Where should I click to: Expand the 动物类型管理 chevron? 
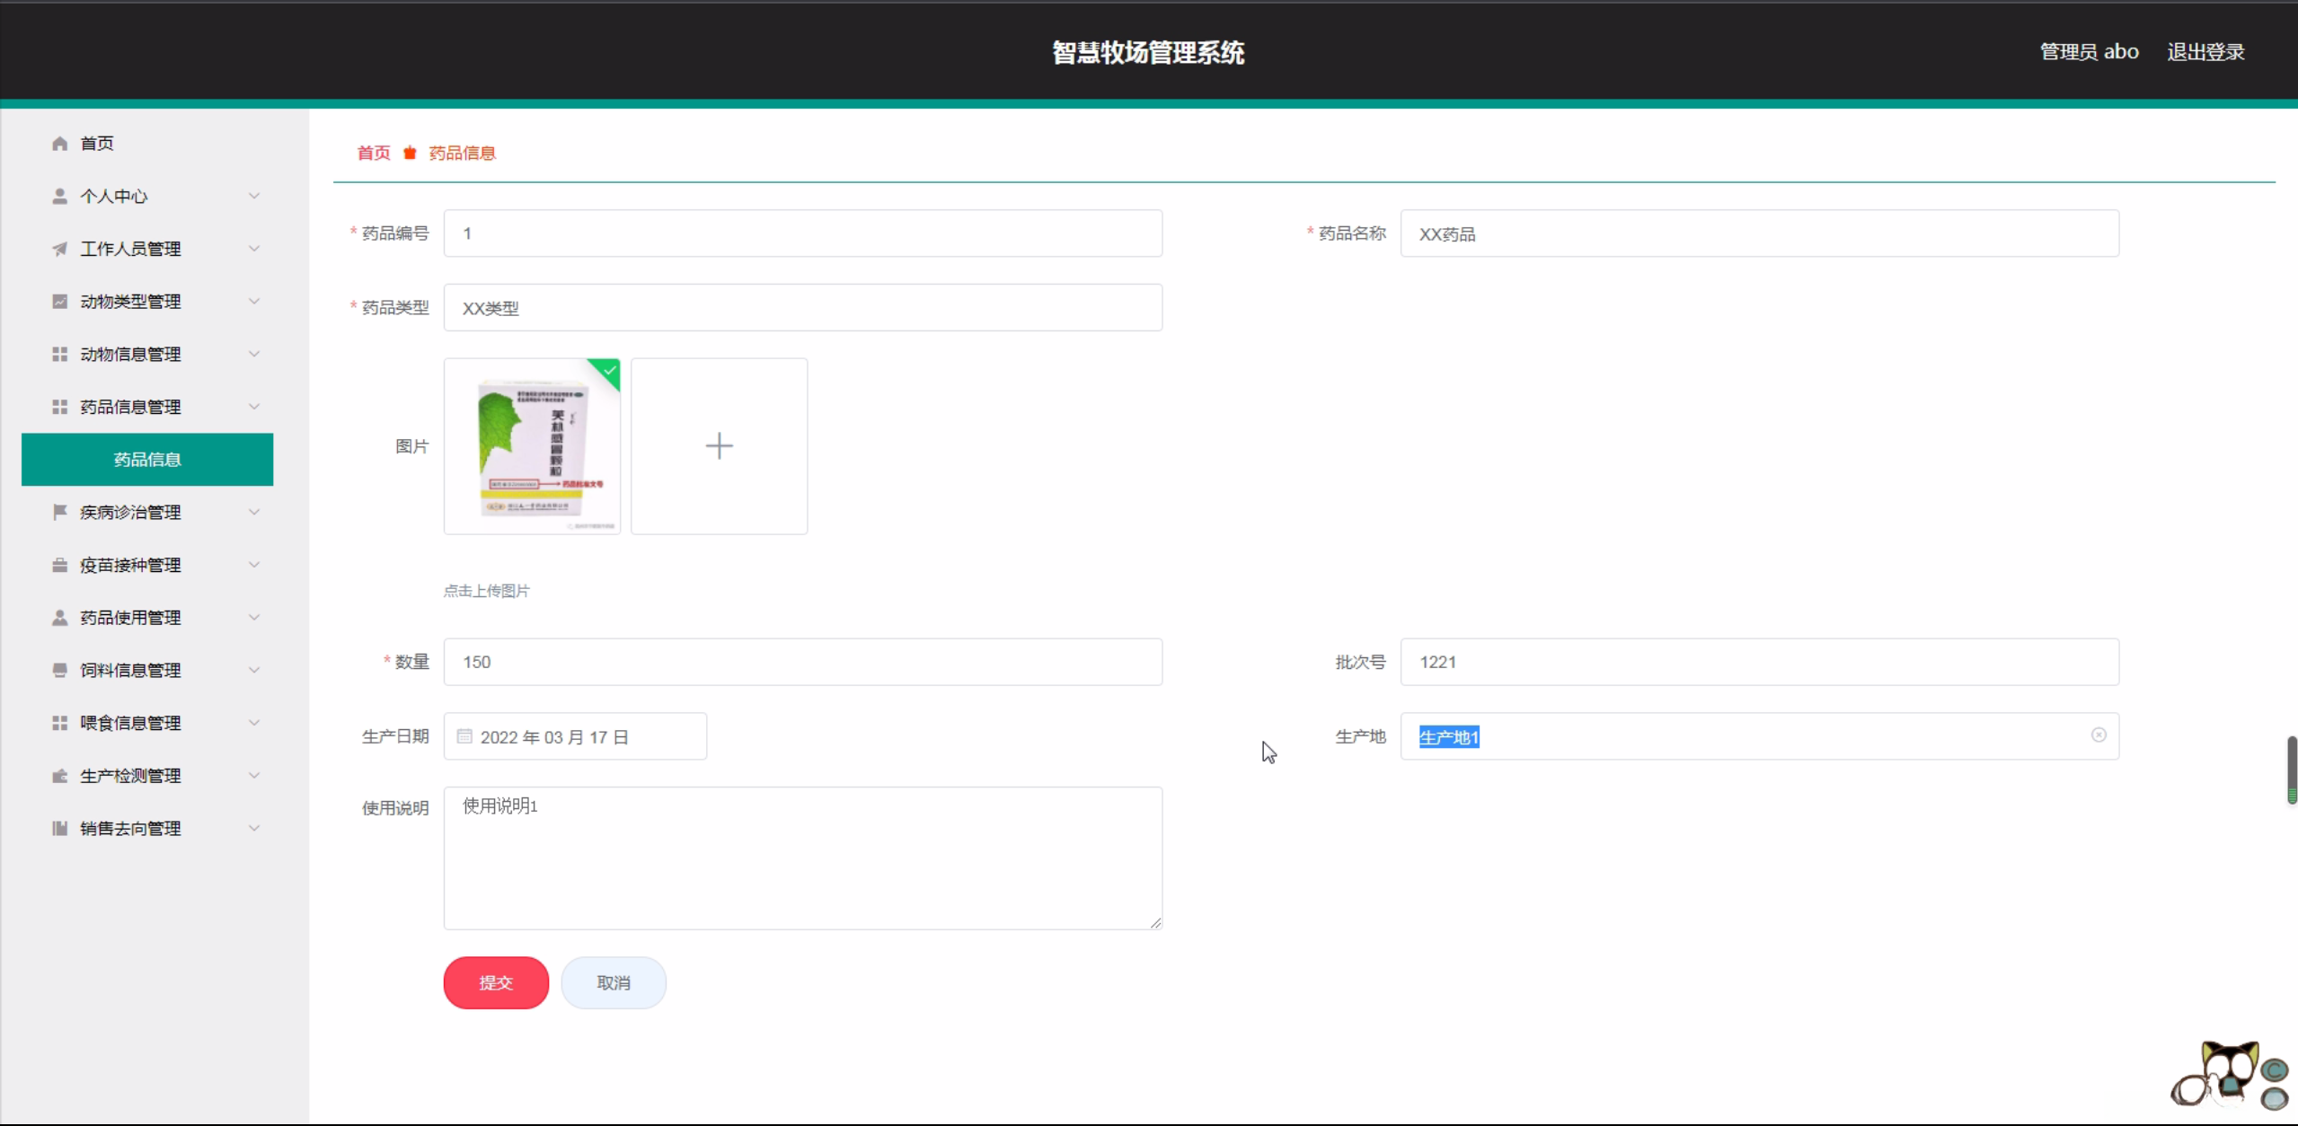click(x=254, y=301)
